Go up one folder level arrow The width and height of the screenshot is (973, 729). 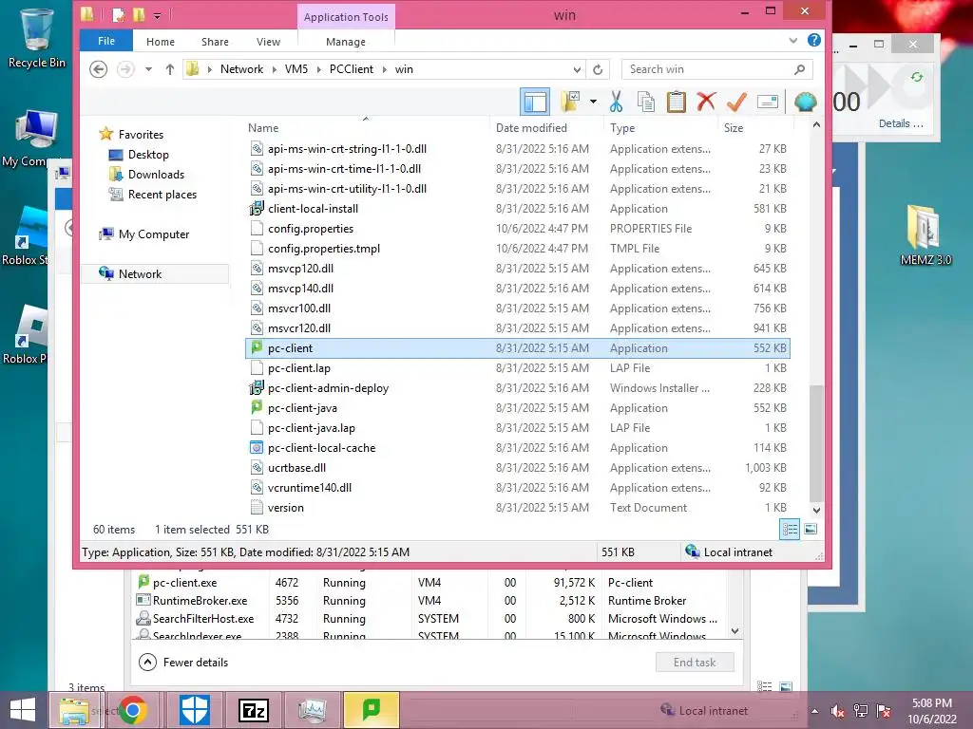click(x=169, y=68)
